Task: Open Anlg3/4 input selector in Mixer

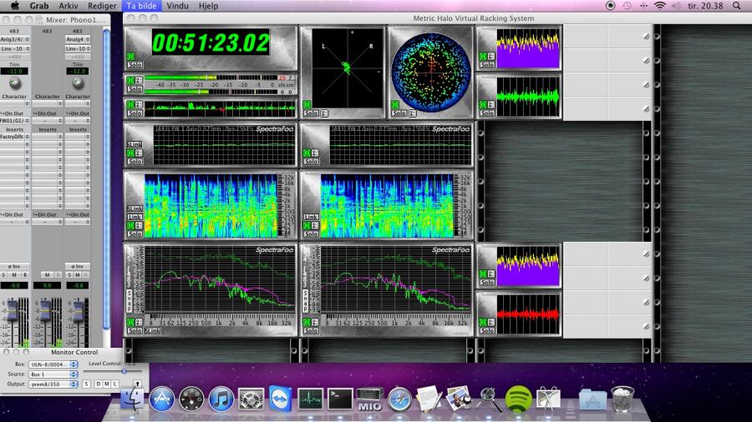Action: tap(14, 39)
